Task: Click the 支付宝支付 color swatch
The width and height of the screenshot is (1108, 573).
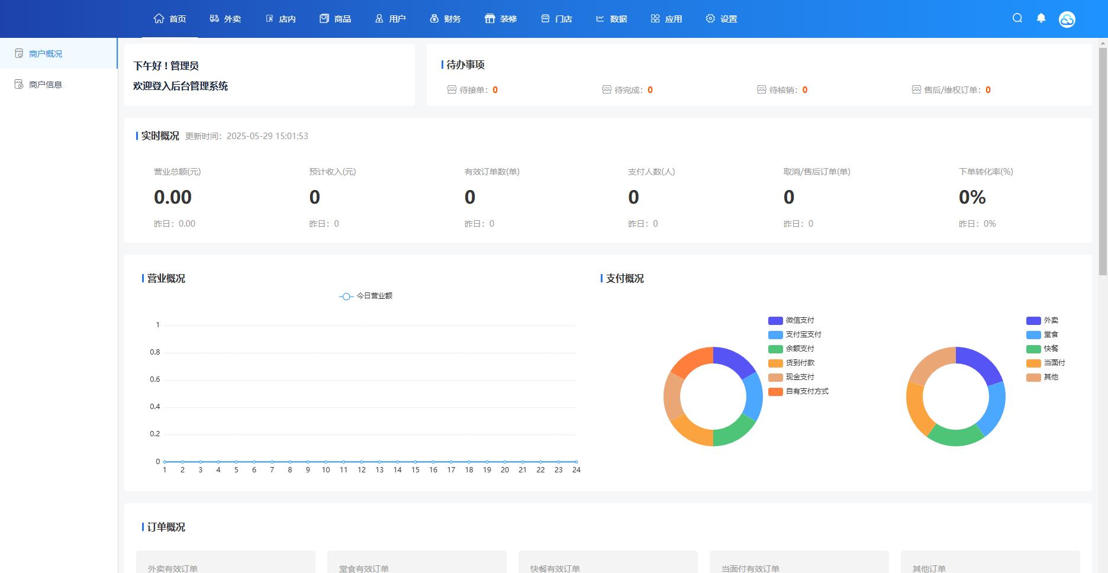Action: click(775, 335)
